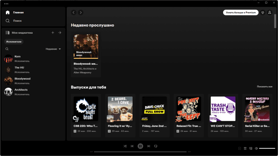
Task: Pause playback with center button
Action: click(x=140, y=146)
